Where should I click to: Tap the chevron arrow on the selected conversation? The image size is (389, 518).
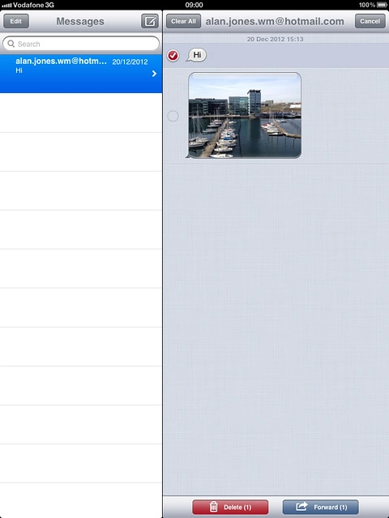(154, 74)
